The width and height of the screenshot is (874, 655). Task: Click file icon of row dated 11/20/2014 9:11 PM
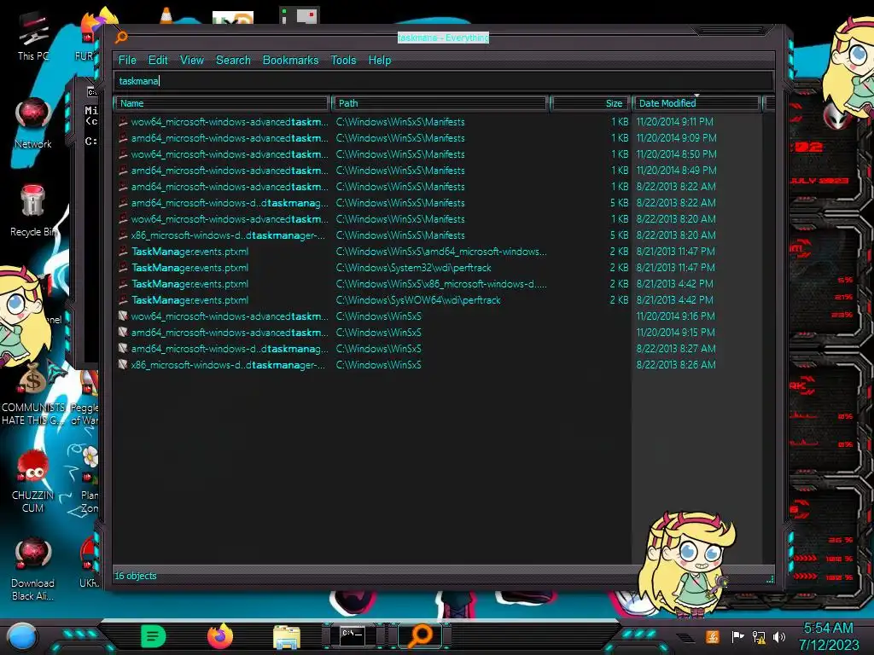123,121
